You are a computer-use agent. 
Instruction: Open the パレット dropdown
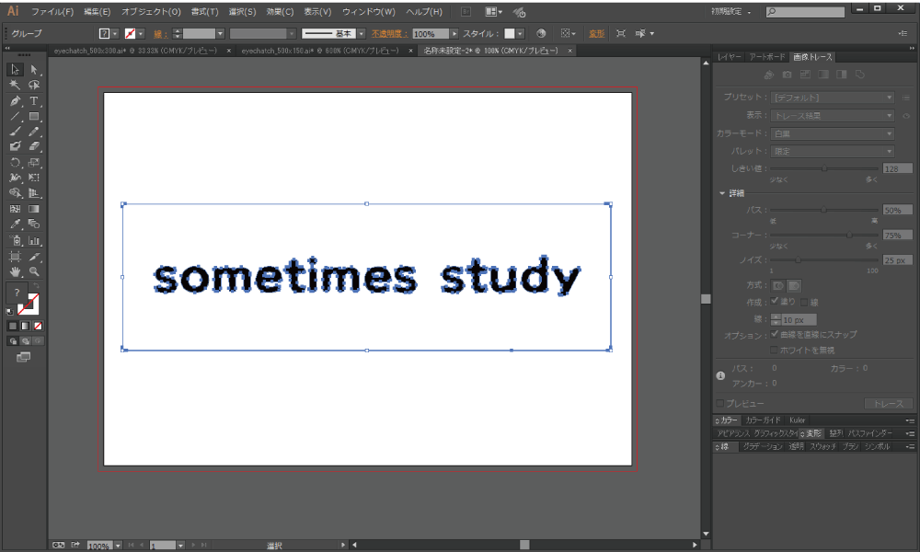pyautogui.click(x=833, y=152)
